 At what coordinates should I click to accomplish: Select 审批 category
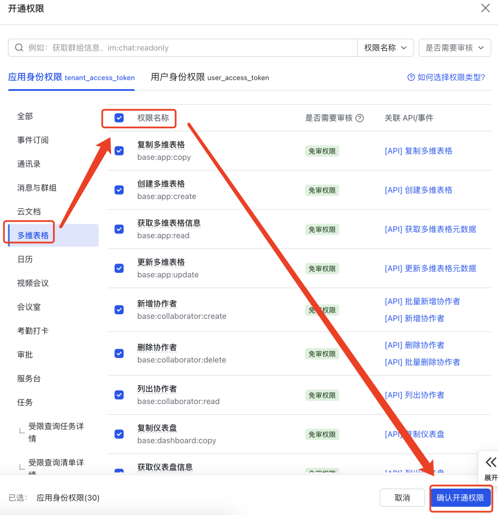point(25,355)
